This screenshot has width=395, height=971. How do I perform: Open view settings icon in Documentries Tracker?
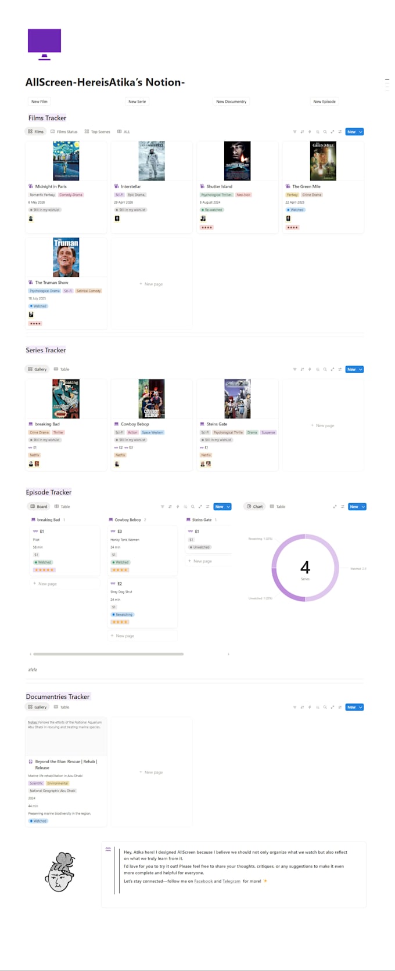[x=340, y=707]
